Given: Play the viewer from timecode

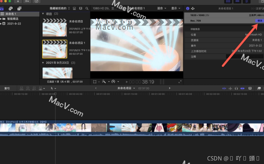Looking at the screenshot, I should click(127, 82).
